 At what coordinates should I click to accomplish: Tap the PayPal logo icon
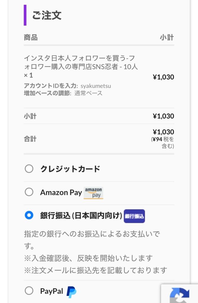coord(71,292)
